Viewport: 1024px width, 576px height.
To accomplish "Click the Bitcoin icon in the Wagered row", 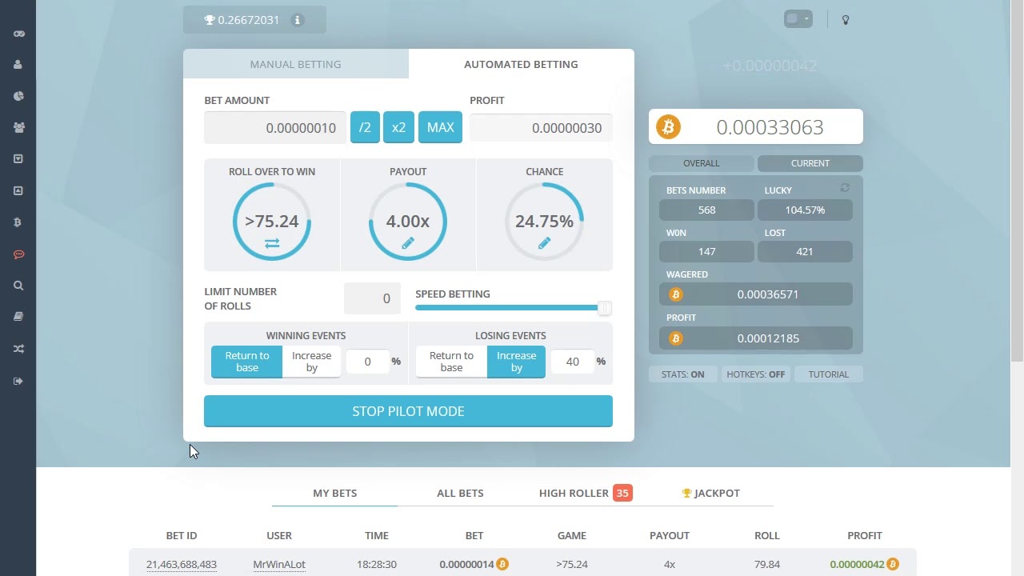I will (x=676, y=294).
